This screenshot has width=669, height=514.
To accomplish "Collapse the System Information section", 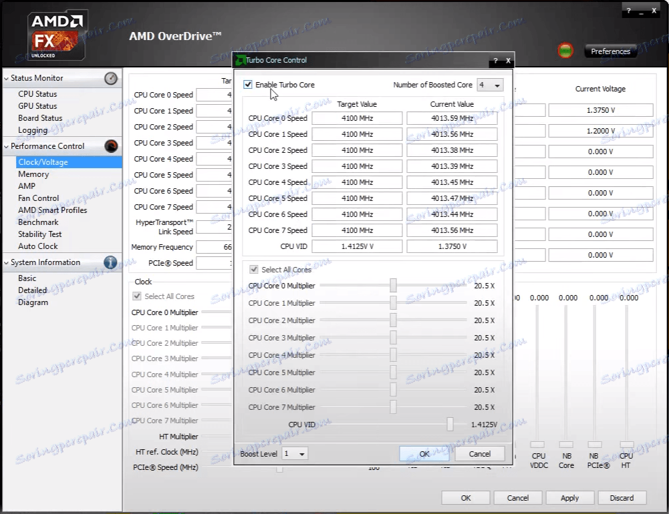I will tap(6, 263).
